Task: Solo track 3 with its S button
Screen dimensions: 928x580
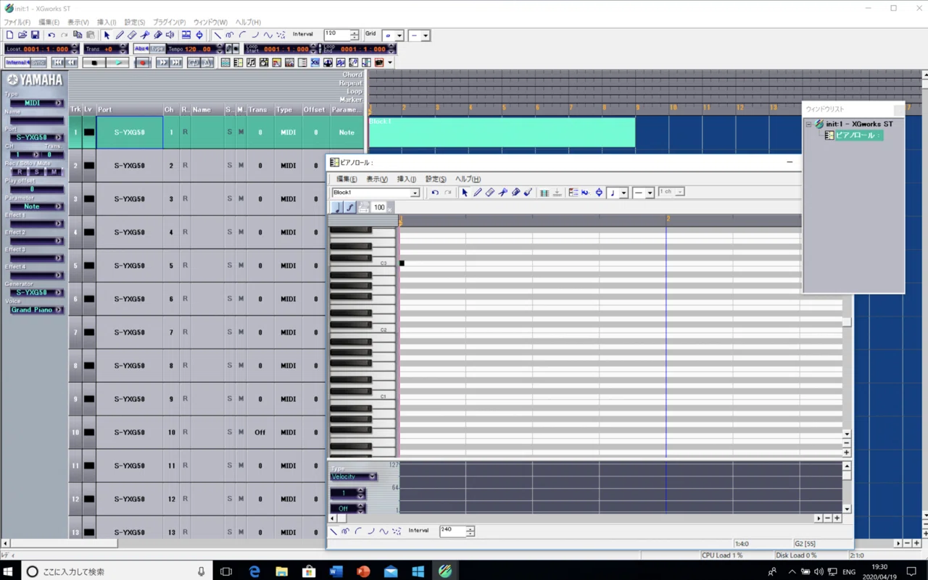Action: [x=230, y=199]
